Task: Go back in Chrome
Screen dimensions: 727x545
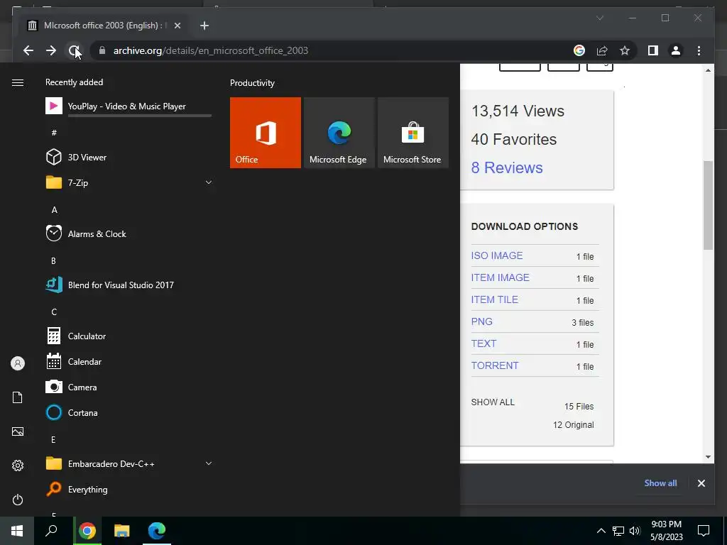Action: pos(28,50)
